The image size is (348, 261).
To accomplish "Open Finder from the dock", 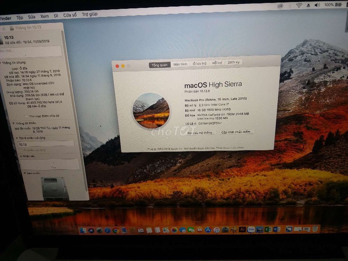I will (x=83, y=231).
